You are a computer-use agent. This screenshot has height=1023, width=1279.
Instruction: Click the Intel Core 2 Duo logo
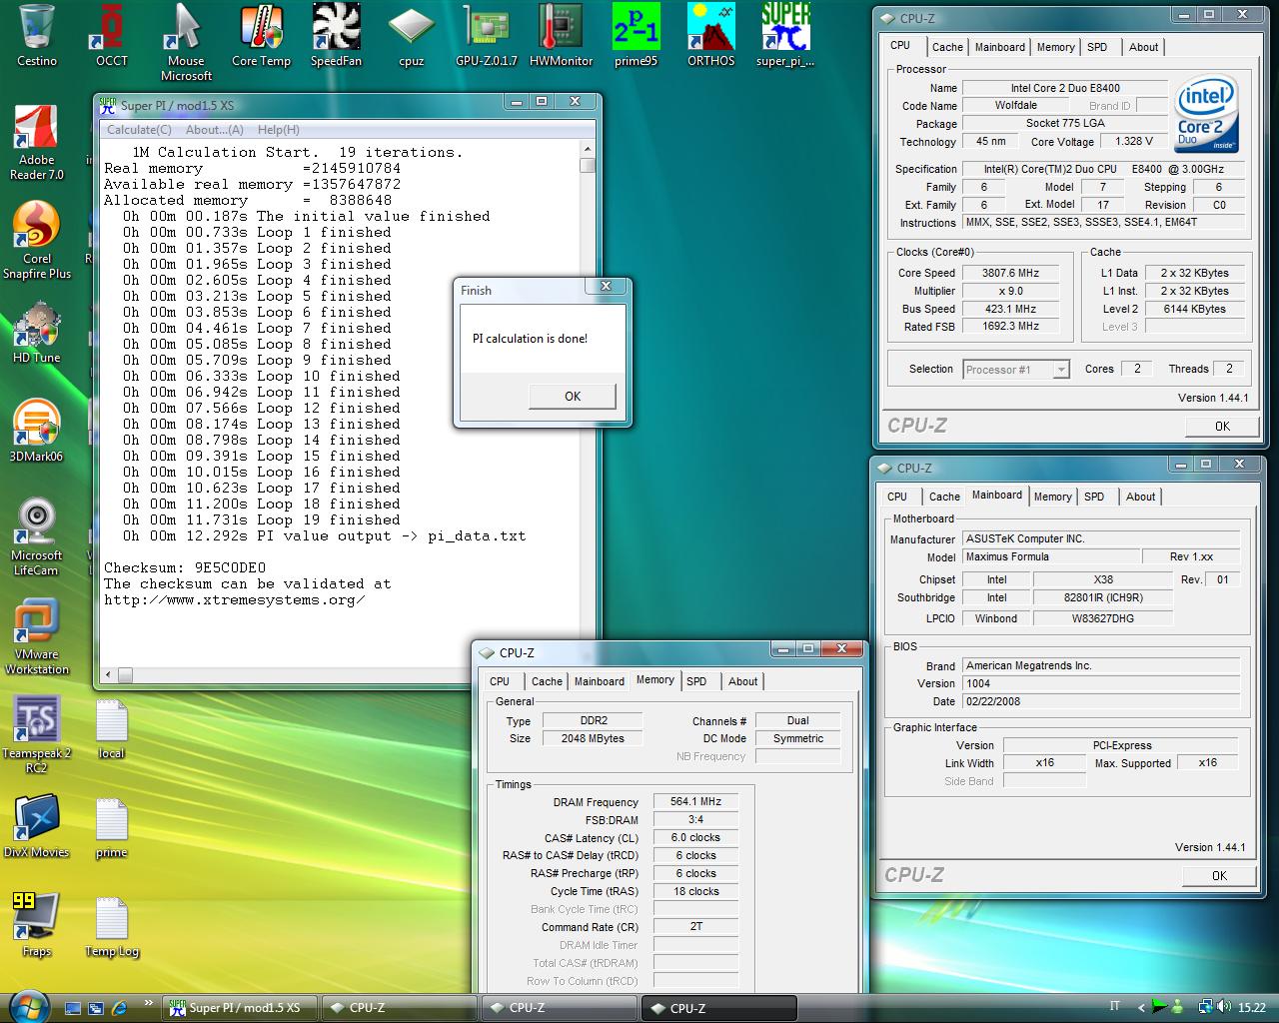pos(1206,113)
